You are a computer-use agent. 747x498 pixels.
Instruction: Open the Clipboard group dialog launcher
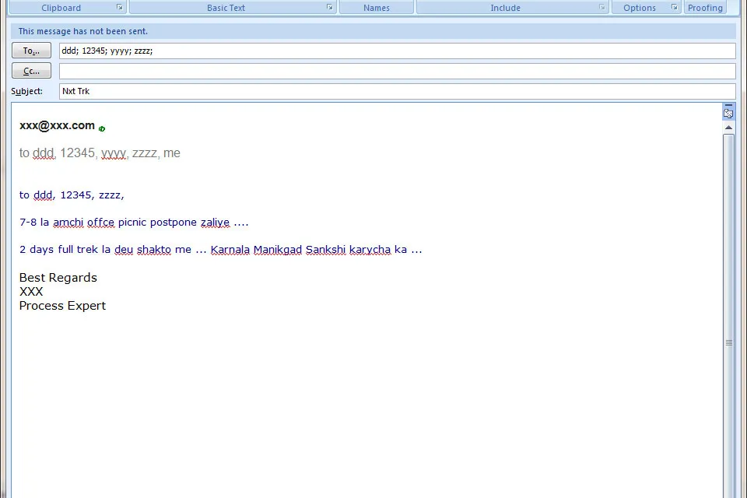click(x=120, y=8)
